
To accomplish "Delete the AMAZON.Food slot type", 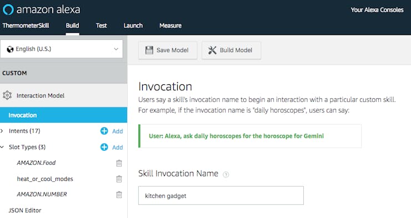I will pyautogui.click(x=119, y=163).
